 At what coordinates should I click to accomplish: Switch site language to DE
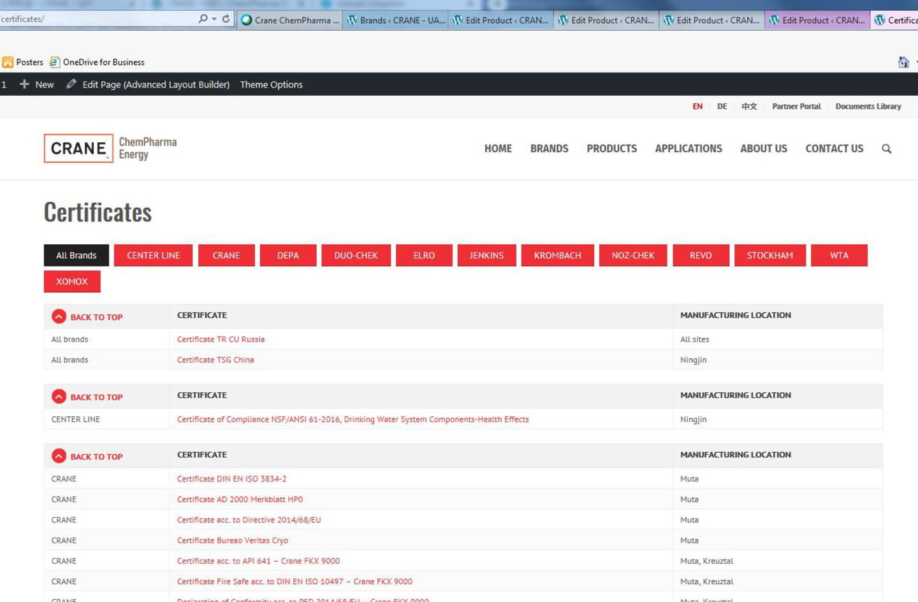pos(722,106)
